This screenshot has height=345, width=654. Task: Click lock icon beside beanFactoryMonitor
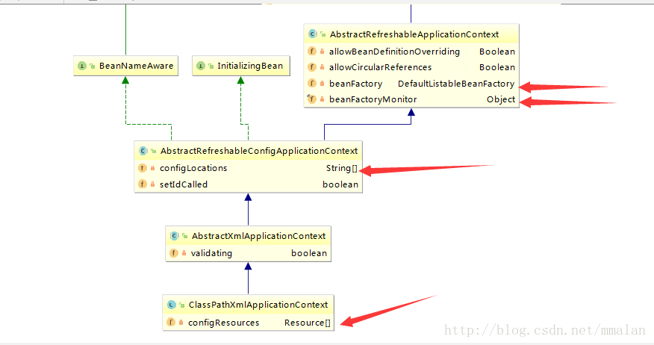(x=322, y=99)
